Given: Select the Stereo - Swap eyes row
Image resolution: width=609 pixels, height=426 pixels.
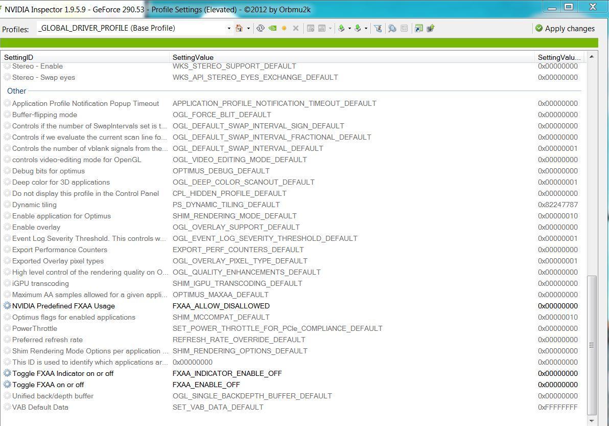Looking at the screenshot, I should 293,77.
